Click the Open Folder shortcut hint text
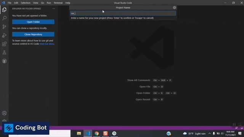 [143, 93]
